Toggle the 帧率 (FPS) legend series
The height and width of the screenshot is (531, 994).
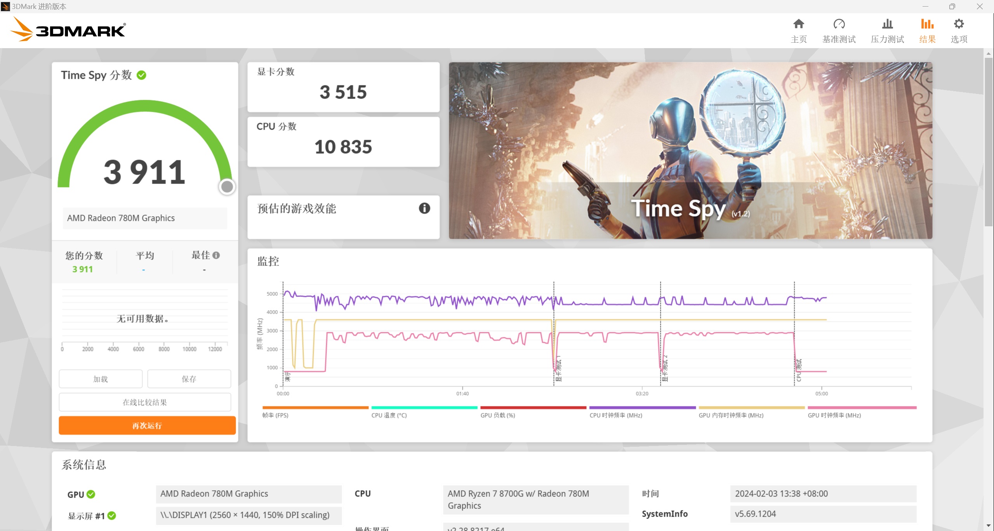point(315,412)
